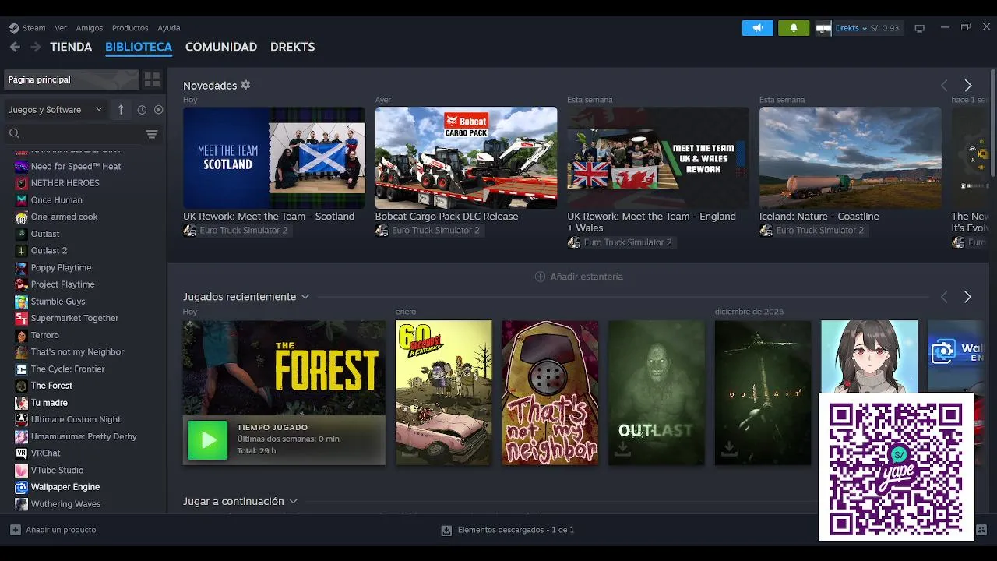Select Umamusume: Pretty Derby in library list
This screenshot has width=997, height=561.
tap(84, 436)
